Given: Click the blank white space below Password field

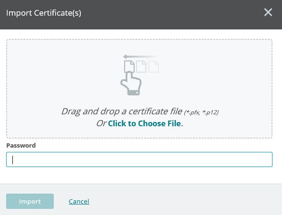Looking at the screenshot, I should [x=140, y=175].
